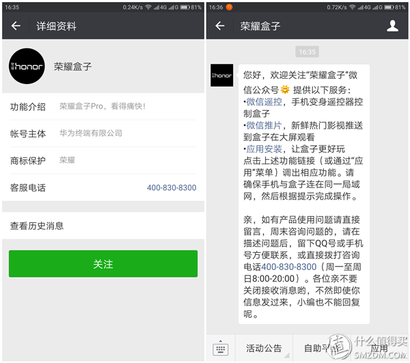Switch to keyboard input icon
410x363 pixels.
tap(221, 348)
